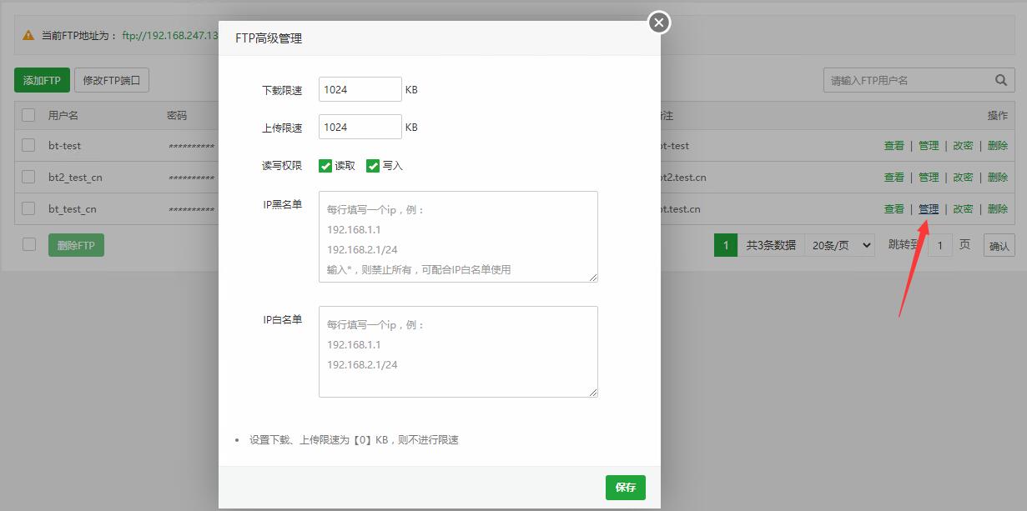
Task: Open the 20条/页 page size dropdown
Action: tap(840, 245)
